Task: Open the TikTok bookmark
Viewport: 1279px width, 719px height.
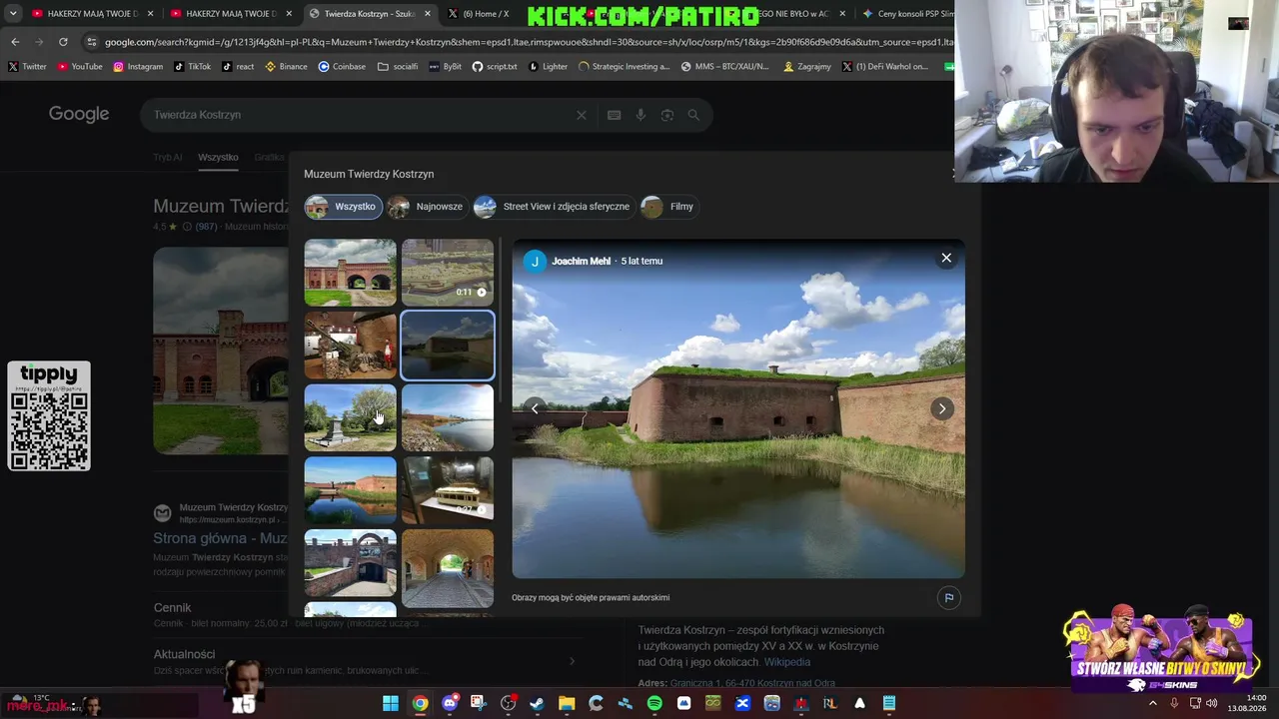Action: click(x=192, y=67)
